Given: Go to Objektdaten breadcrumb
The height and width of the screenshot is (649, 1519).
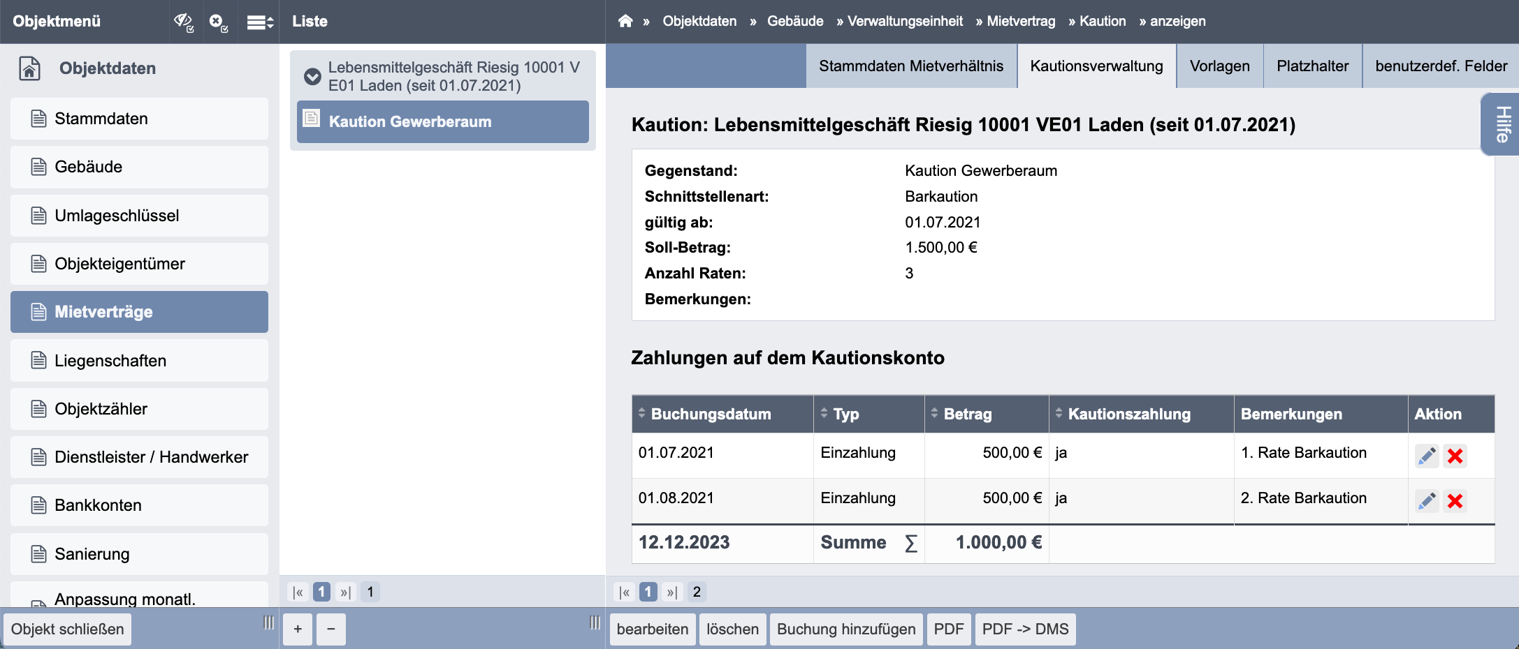Looking at the screenshot, I should click(x=699, y=21).
